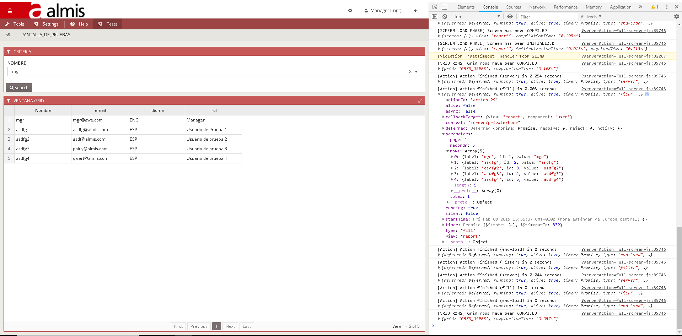This screenshot has height=336, width=682.
Task: Open the Tools menu
Action: 15,24
